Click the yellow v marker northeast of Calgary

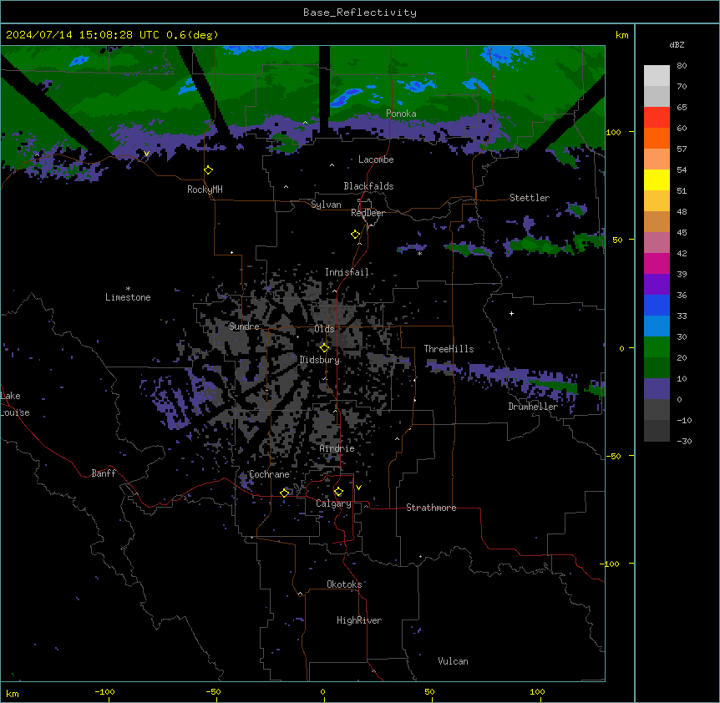[358, 488]
